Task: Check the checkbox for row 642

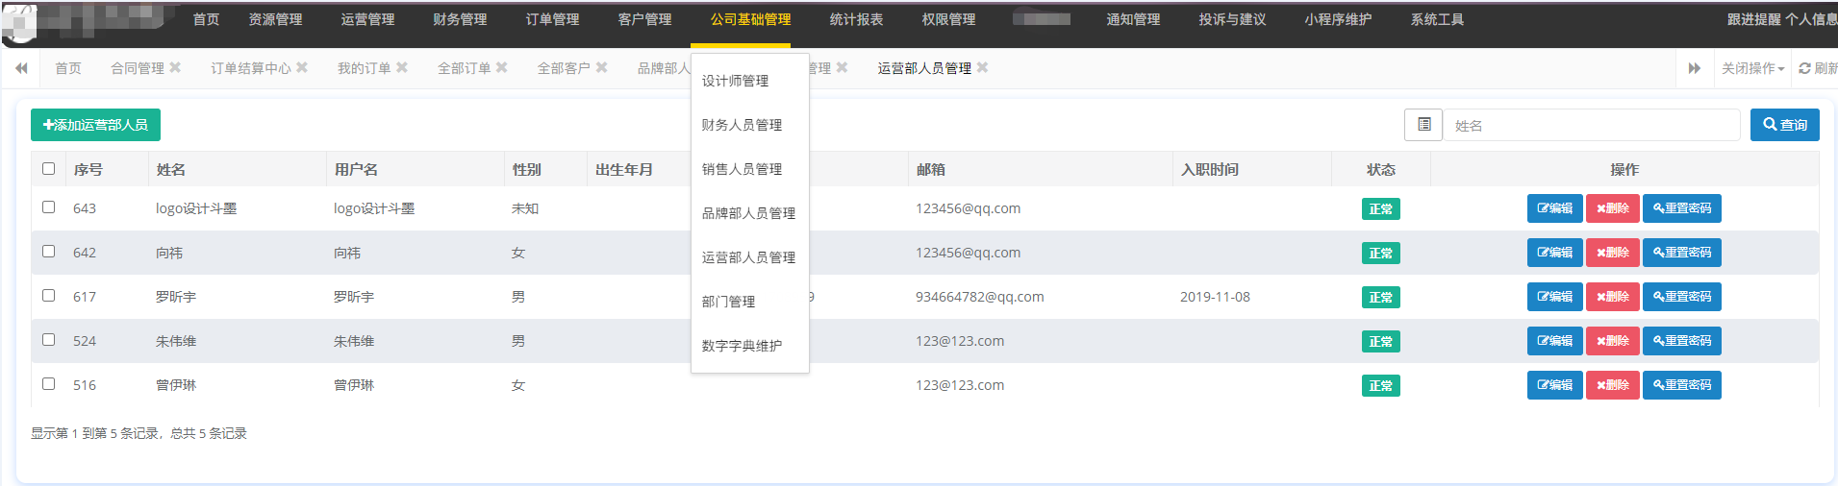Action: tap(49, 252)
